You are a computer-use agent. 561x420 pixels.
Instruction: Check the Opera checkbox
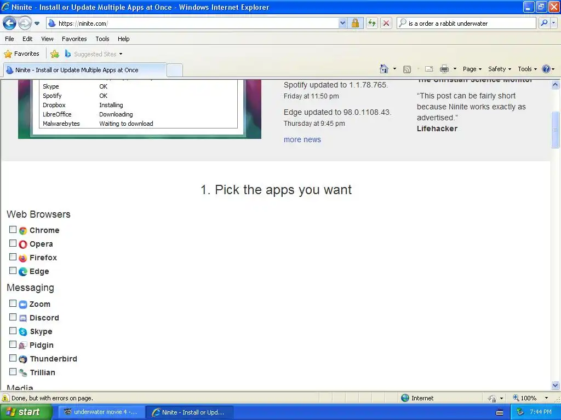13,243
